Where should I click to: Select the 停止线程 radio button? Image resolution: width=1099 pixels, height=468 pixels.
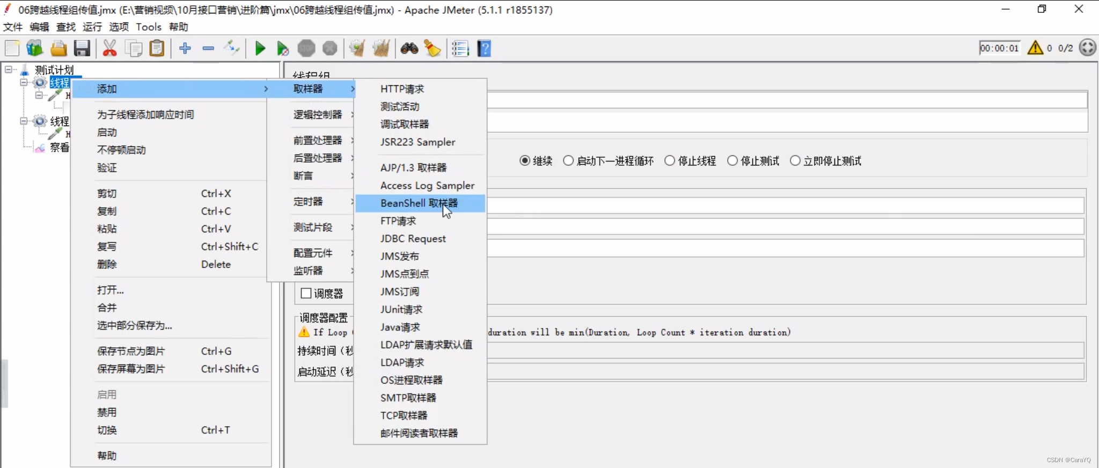670,161
